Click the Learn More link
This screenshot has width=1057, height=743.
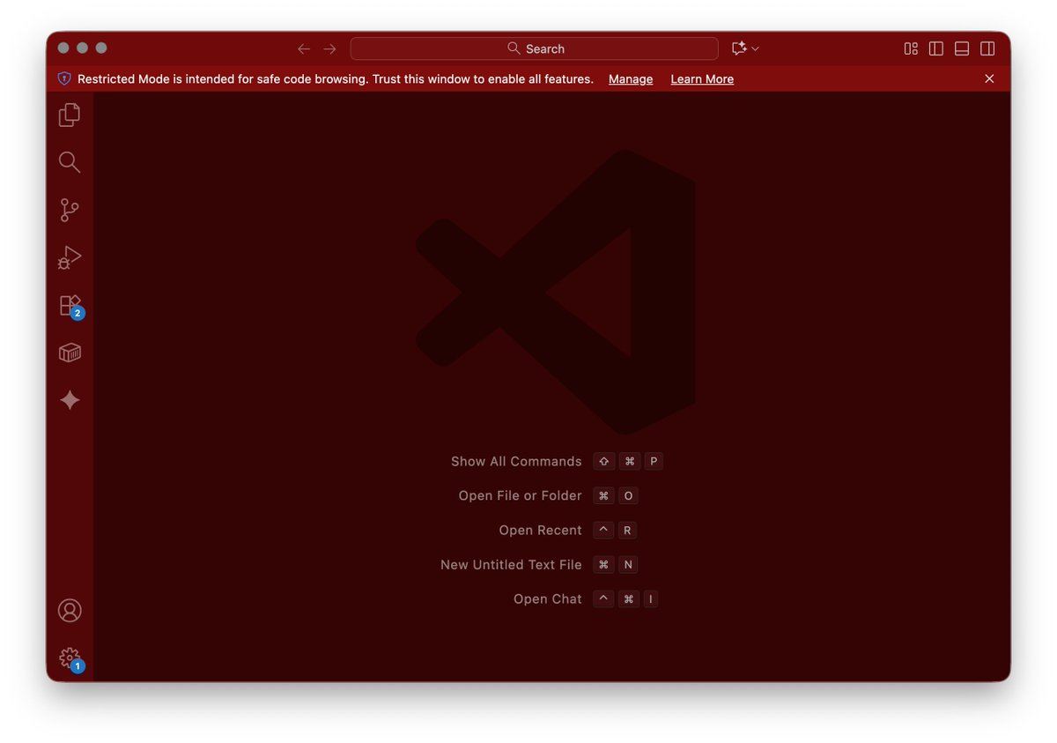(x=702, y=79)
